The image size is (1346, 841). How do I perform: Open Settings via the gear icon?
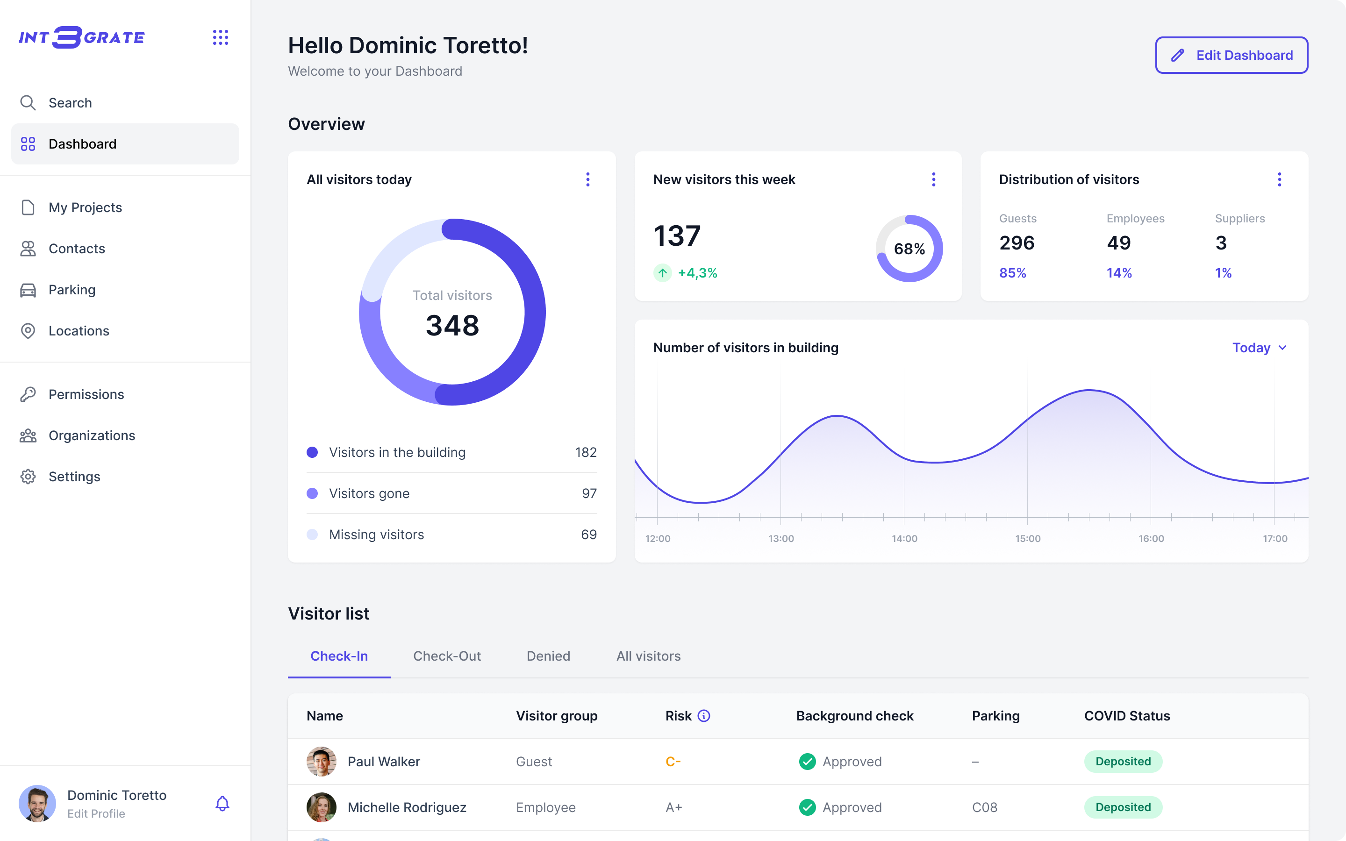pos(28,477)
